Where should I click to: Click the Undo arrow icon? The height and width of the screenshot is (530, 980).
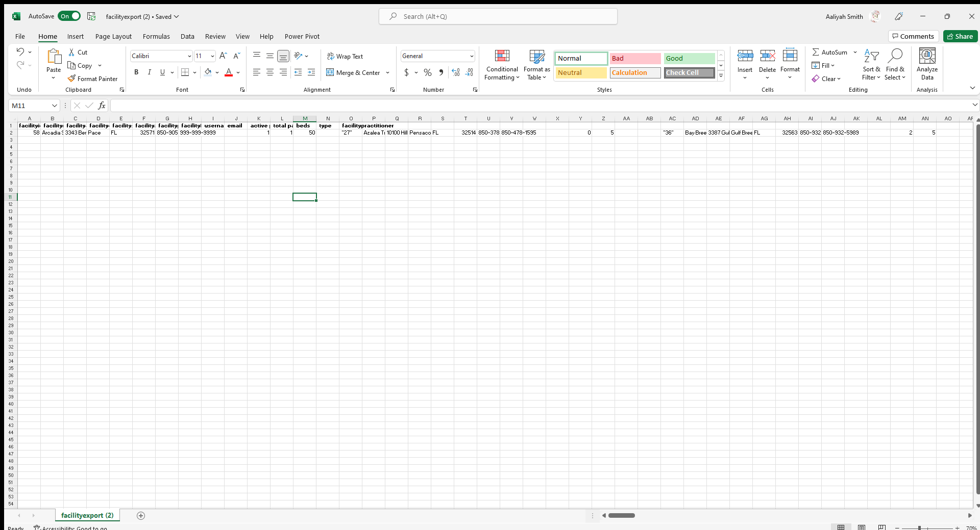(20, 51)
